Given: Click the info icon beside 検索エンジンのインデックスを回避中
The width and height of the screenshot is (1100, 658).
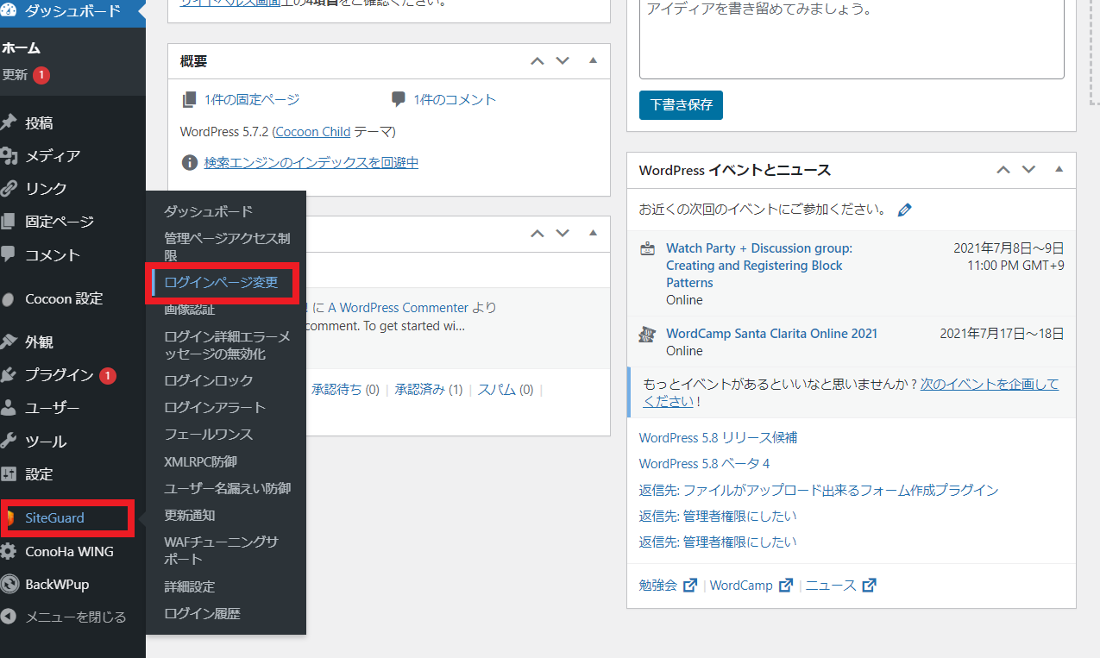Looking at the screenshot, I should 190,162.
